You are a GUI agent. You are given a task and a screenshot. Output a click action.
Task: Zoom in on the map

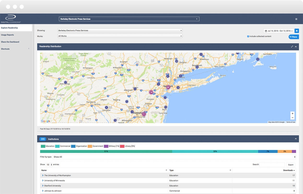point(293,114)
